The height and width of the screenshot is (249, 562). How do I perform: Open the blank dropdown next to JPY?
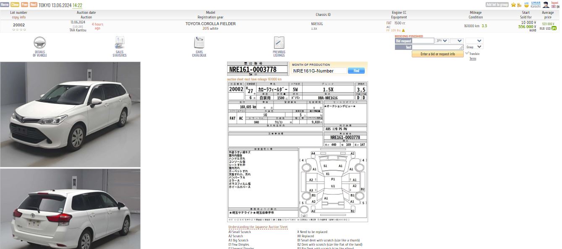(456, 41)
